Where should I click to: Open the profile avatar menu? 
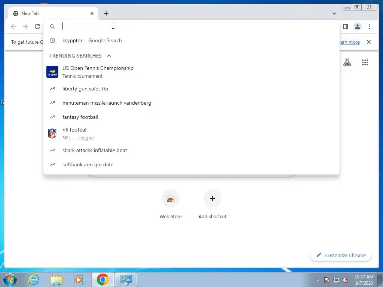click(x=357, y=27)
